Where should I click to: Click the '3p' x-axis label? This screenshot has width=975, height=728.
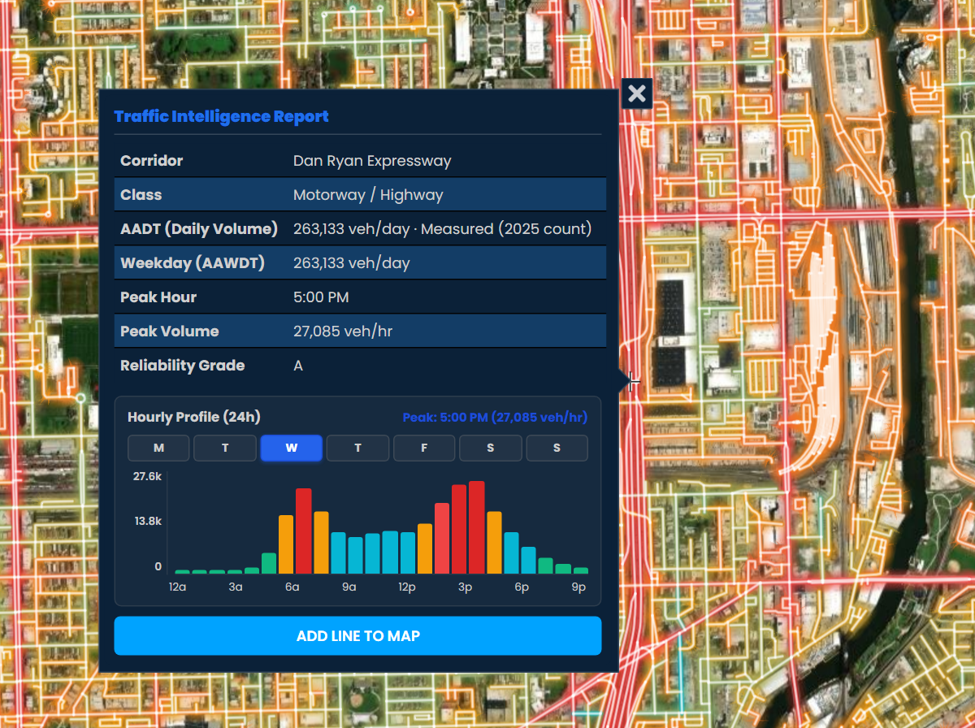click(x=465, y=587)
